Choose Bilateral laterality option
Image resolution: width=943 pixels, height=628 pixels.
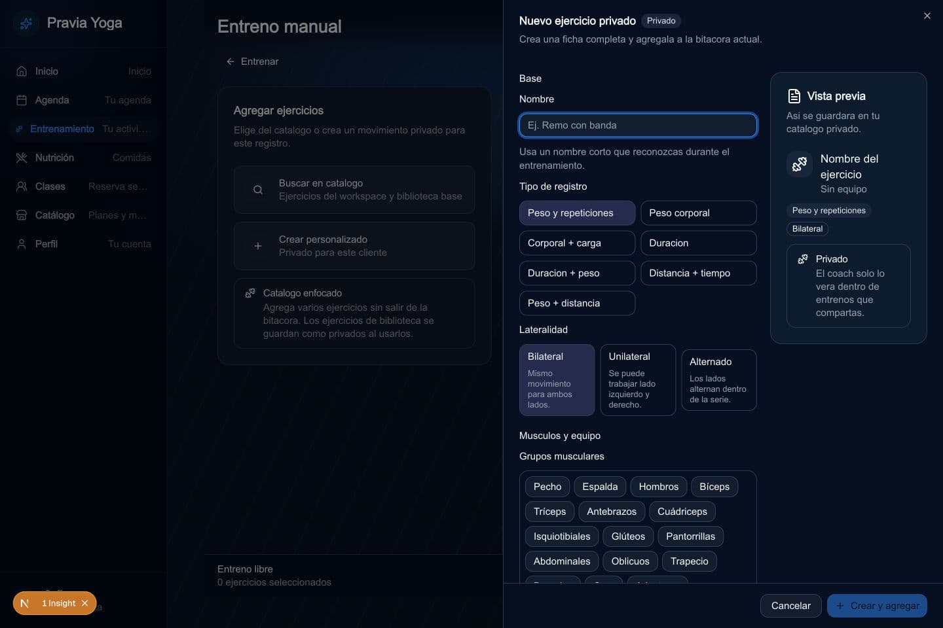pos(557,380)
